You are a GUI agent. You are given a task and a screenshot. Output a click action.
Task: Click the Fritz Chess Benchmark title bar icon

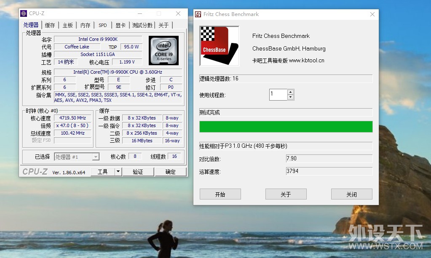click(198, 14)
